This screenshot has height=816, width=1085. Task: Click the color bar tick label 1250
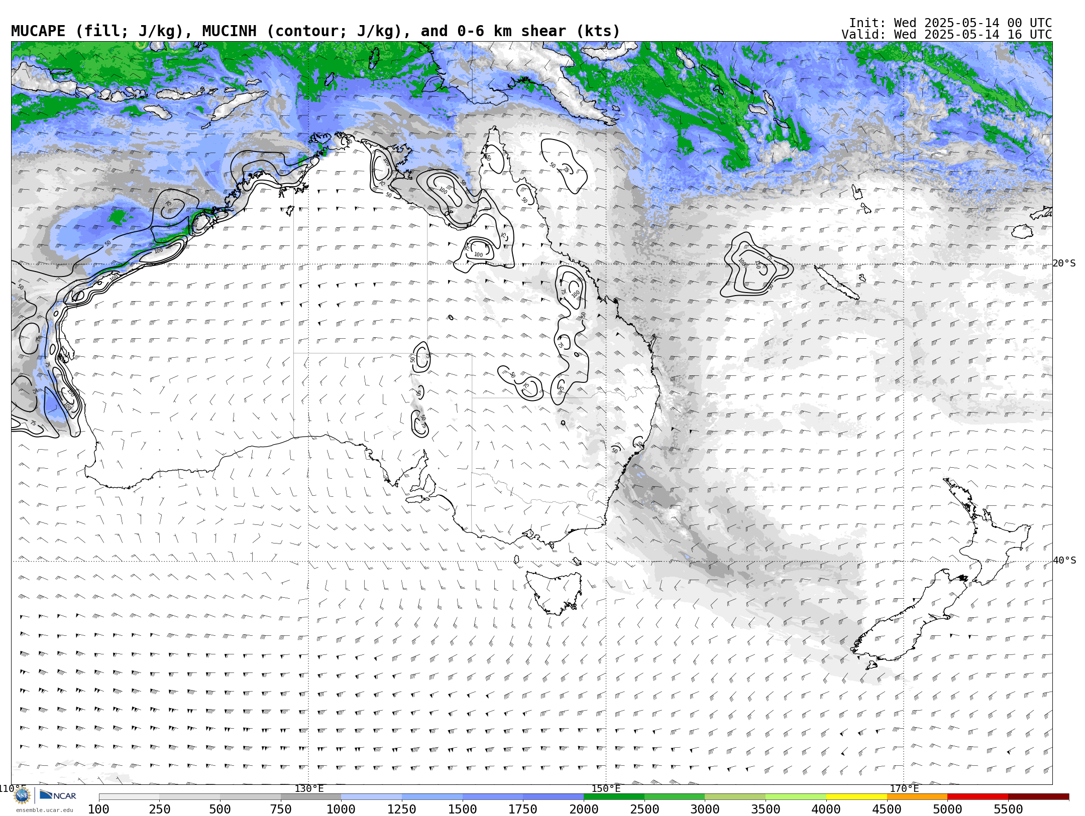pos(402,809)
